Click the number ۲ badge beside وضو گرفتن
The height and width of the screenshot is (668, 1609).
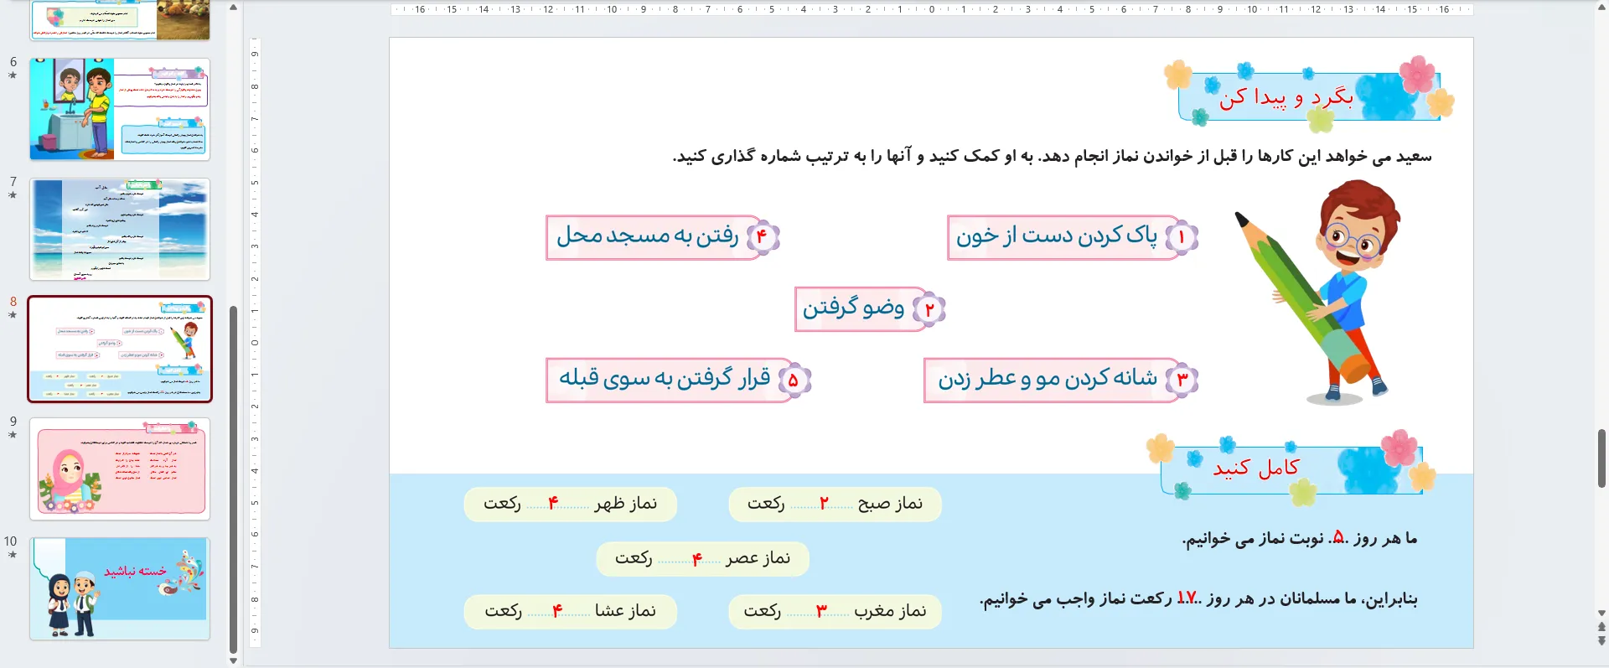click(x=929, y=309)
